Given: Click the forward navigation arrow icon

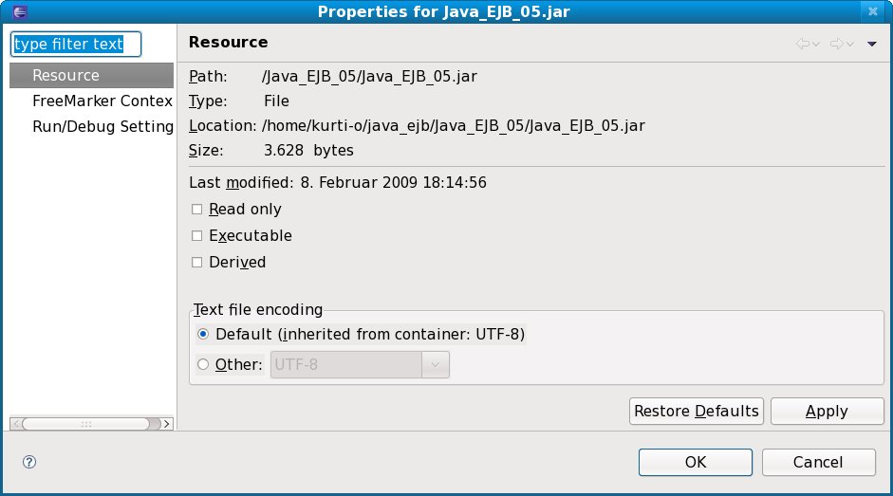Looking at the screenshot, I should click(x=837, y=44).
